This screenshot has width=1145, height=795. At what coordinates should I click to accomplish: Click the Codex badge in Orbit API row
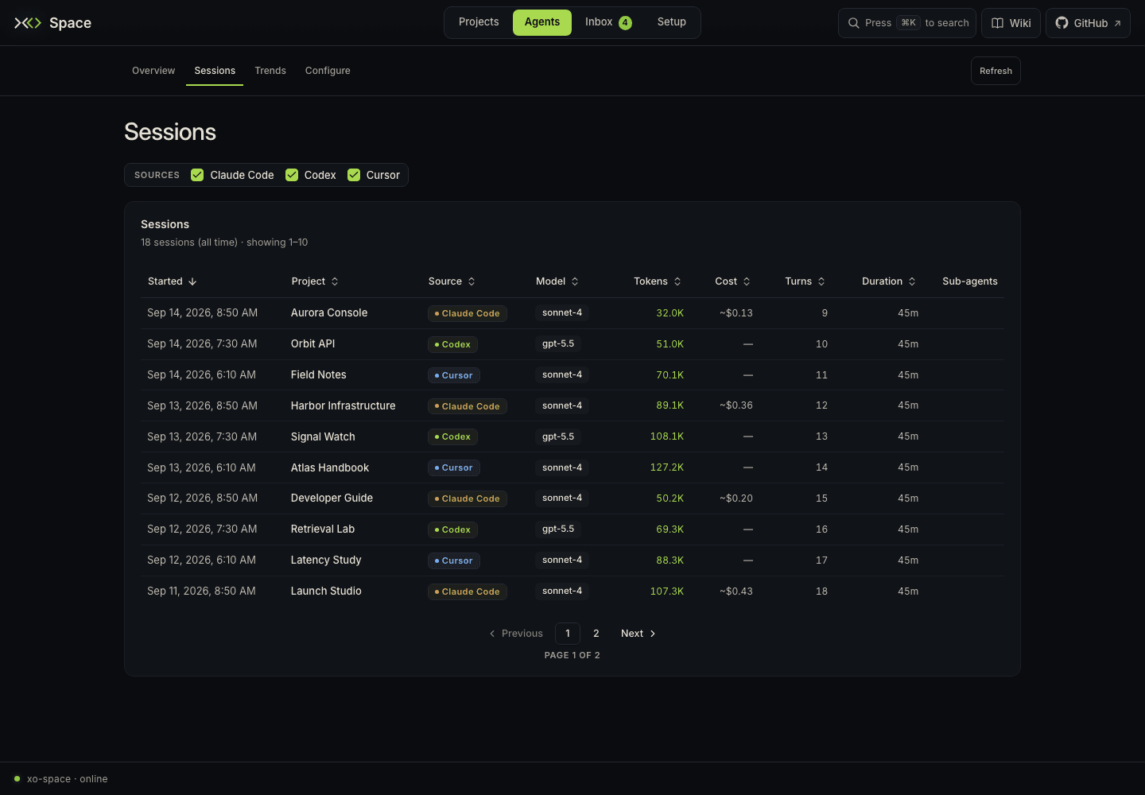point(452,344)
